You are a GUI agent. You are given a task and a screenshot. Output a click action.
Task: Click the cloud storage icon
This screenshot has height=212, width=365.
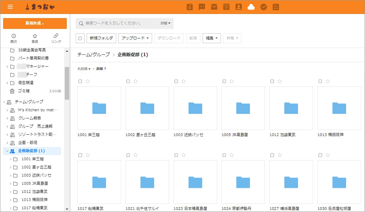(251, 7)
